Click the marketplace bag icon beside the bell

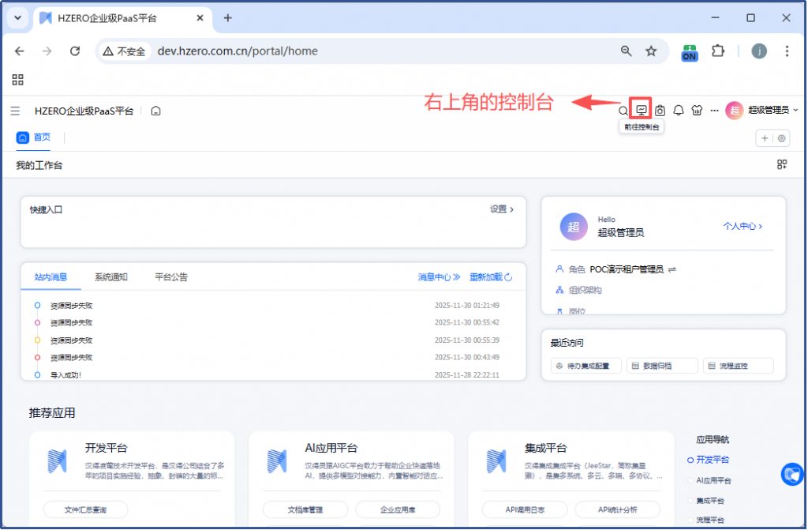pos(660,111)
